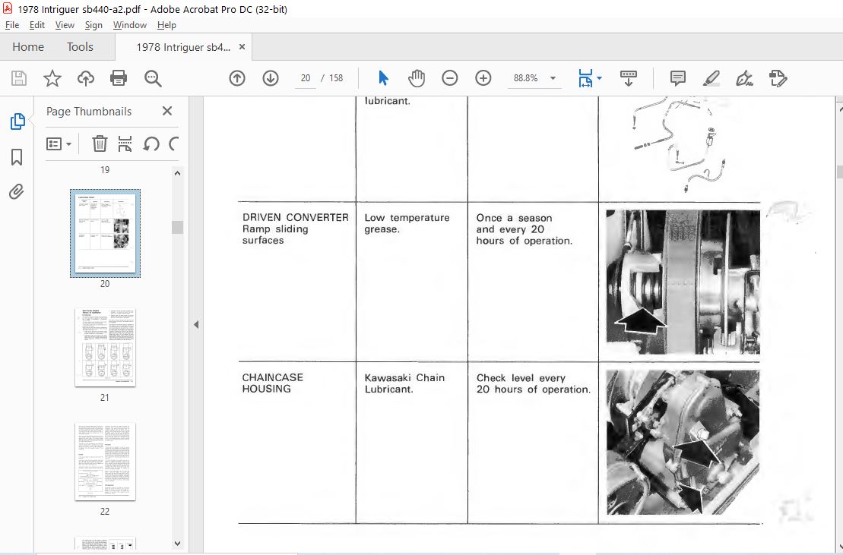The image size is (843, 555).
Task: Zoom out with minus icon
Action: pos(449,78)
